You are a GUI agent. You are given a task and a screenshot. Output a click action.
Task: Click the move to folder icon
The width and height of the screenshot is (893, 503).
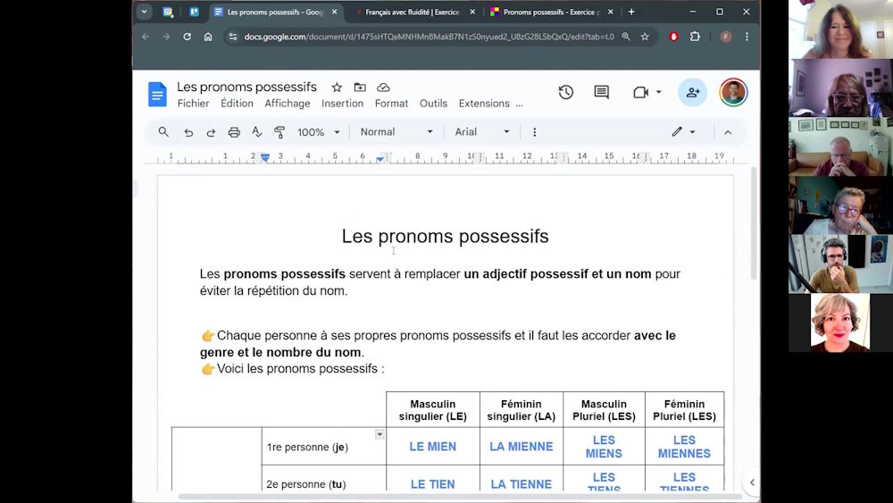click(360, 88)
